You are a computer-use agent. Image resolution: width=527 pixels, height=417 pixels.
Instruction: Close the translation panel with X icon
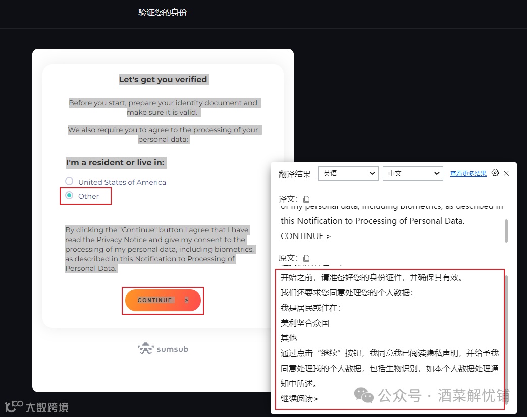[x=506, y=173]
